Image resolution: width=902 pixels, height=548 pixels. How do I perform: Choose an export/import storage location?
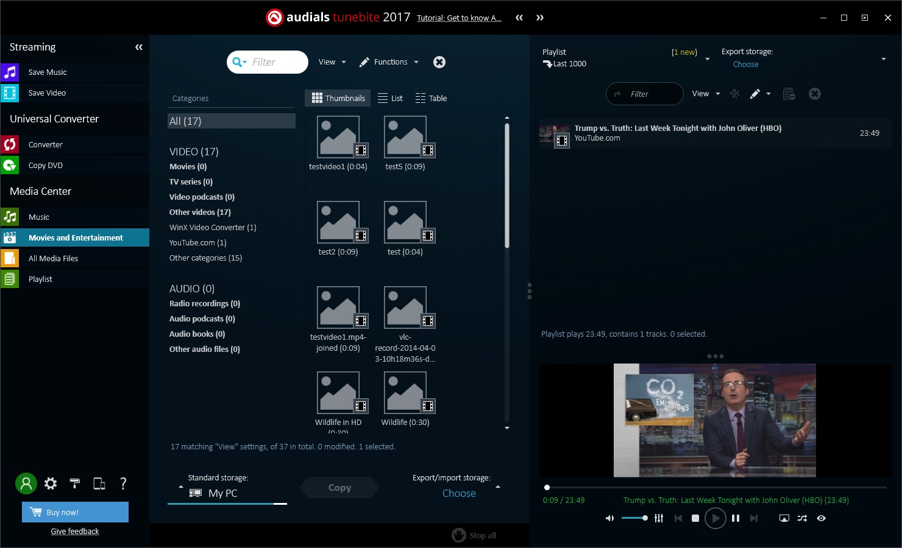point(459,493)
